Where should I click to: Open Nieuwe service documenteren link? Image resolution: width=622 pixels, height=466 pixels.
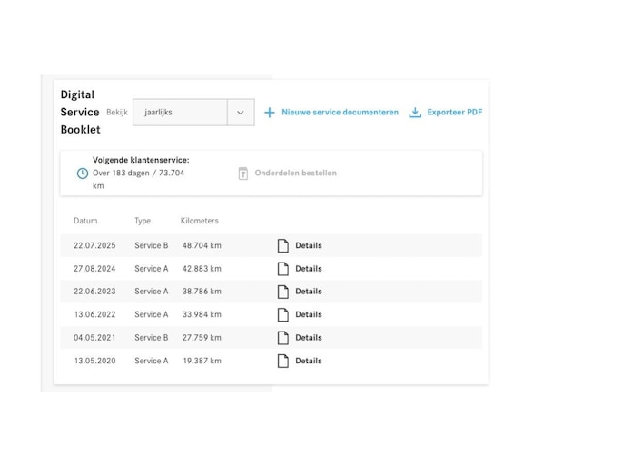pos(340,113)
